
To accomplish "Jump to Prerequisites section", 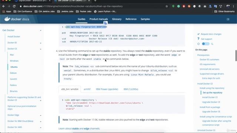I will (203, 55).
